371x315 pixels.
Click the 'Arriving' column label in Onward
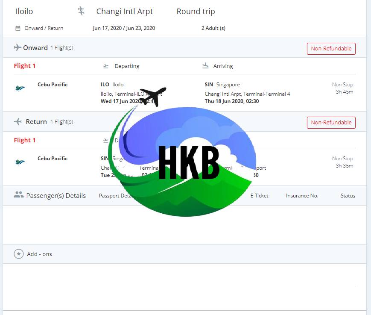[223, 66]
